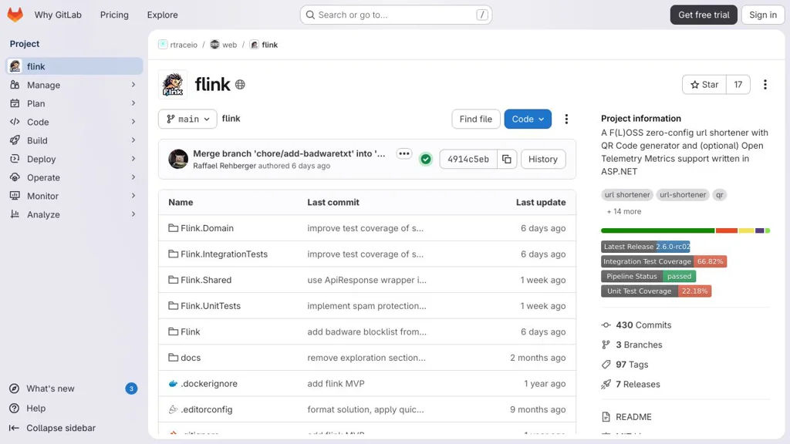Open the docs folder

click(191, 358)
